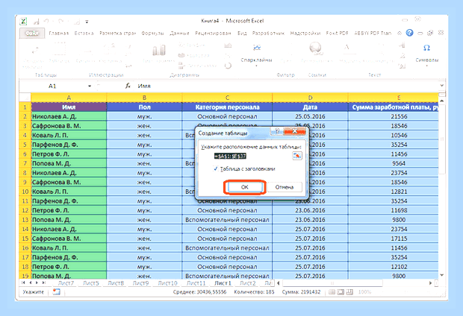Click horizontal scrollbar left arrow

coord(278,283)
